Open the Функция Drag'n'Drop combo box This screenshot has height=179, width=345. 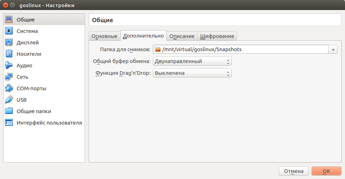[192, 73]
